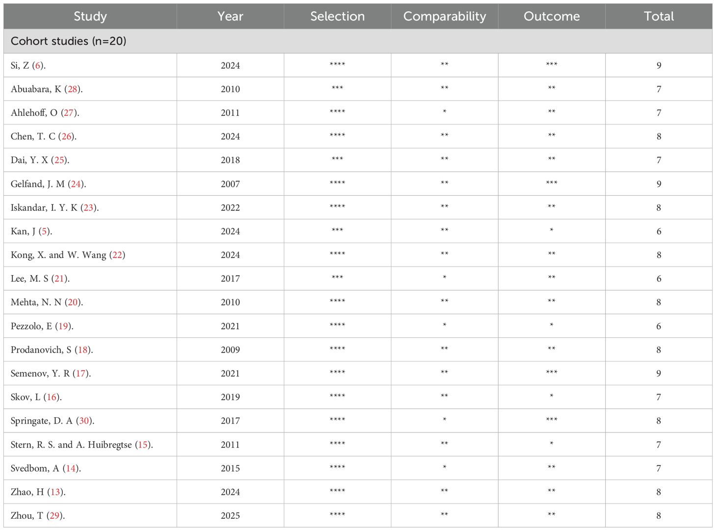Select the 'Cohort studies (n=20)' group row
This screenshot has width=716, height=531.
[x=358, y=41]
